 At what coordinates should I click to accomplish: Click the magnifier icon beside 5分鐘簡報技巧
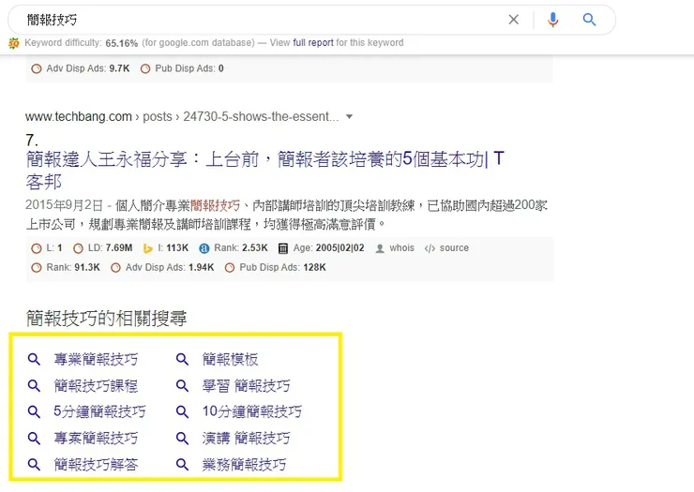(x=34, y=412)
